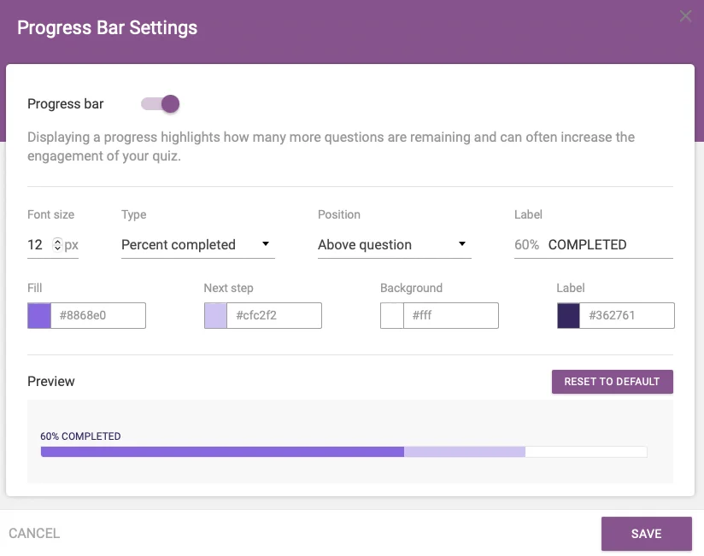
Task: Click the 60% COMPLETED preview label
Action: coord(80,436)
